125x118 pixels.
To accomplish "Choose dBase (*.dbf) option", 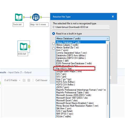I will click(81, 61).
